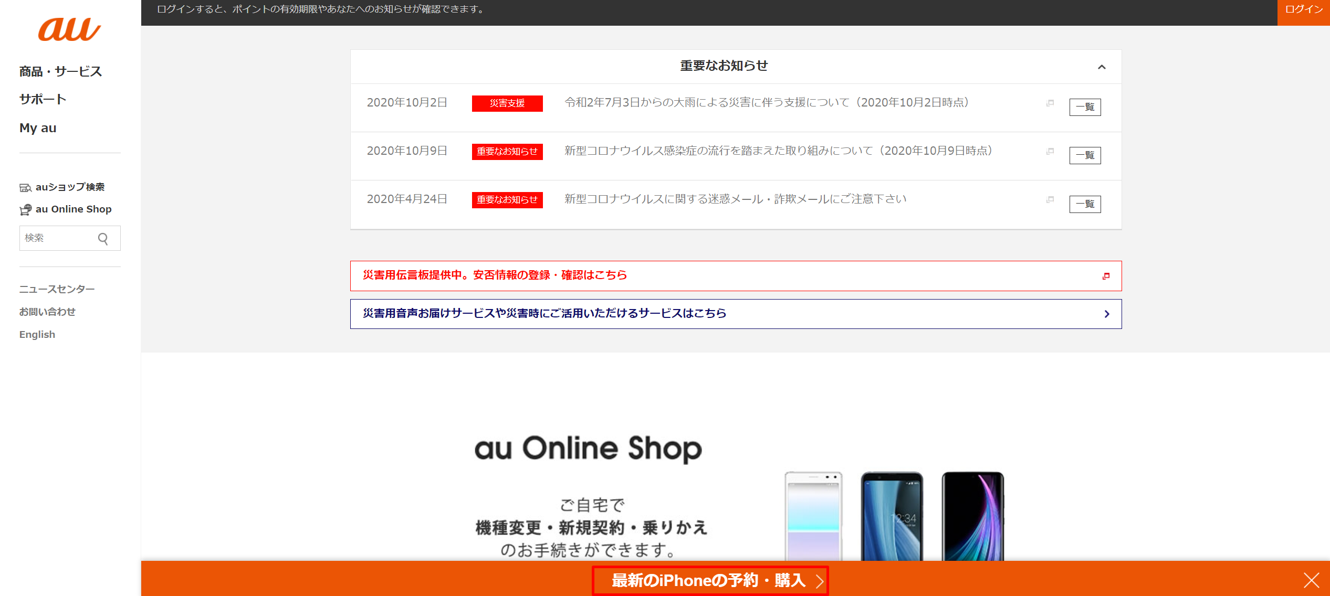1330x596 pixels.
Task: Click the blue phone image
Action: tap(892, 516)
